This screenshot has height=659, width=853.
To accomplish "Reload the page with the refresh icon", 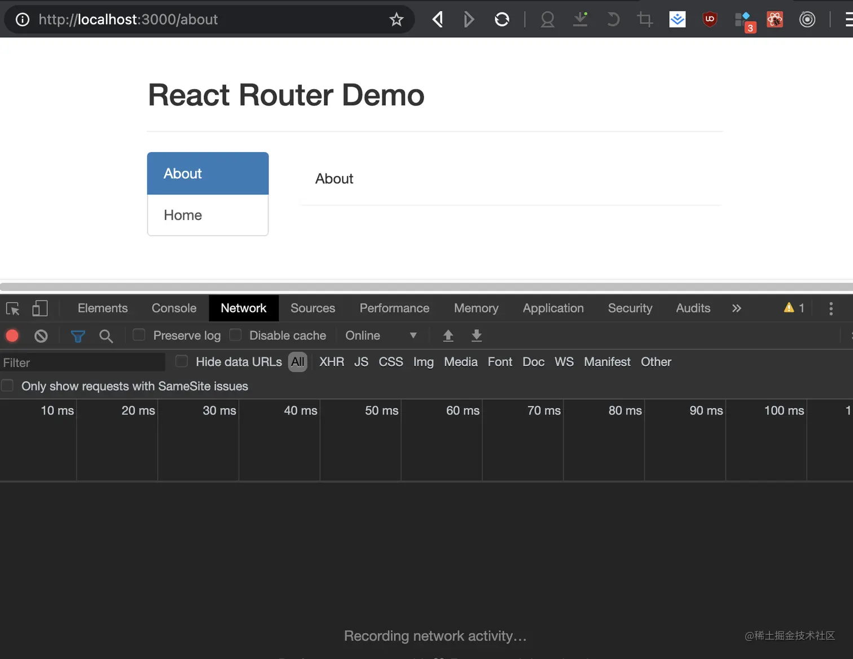I will click(502, 20).
